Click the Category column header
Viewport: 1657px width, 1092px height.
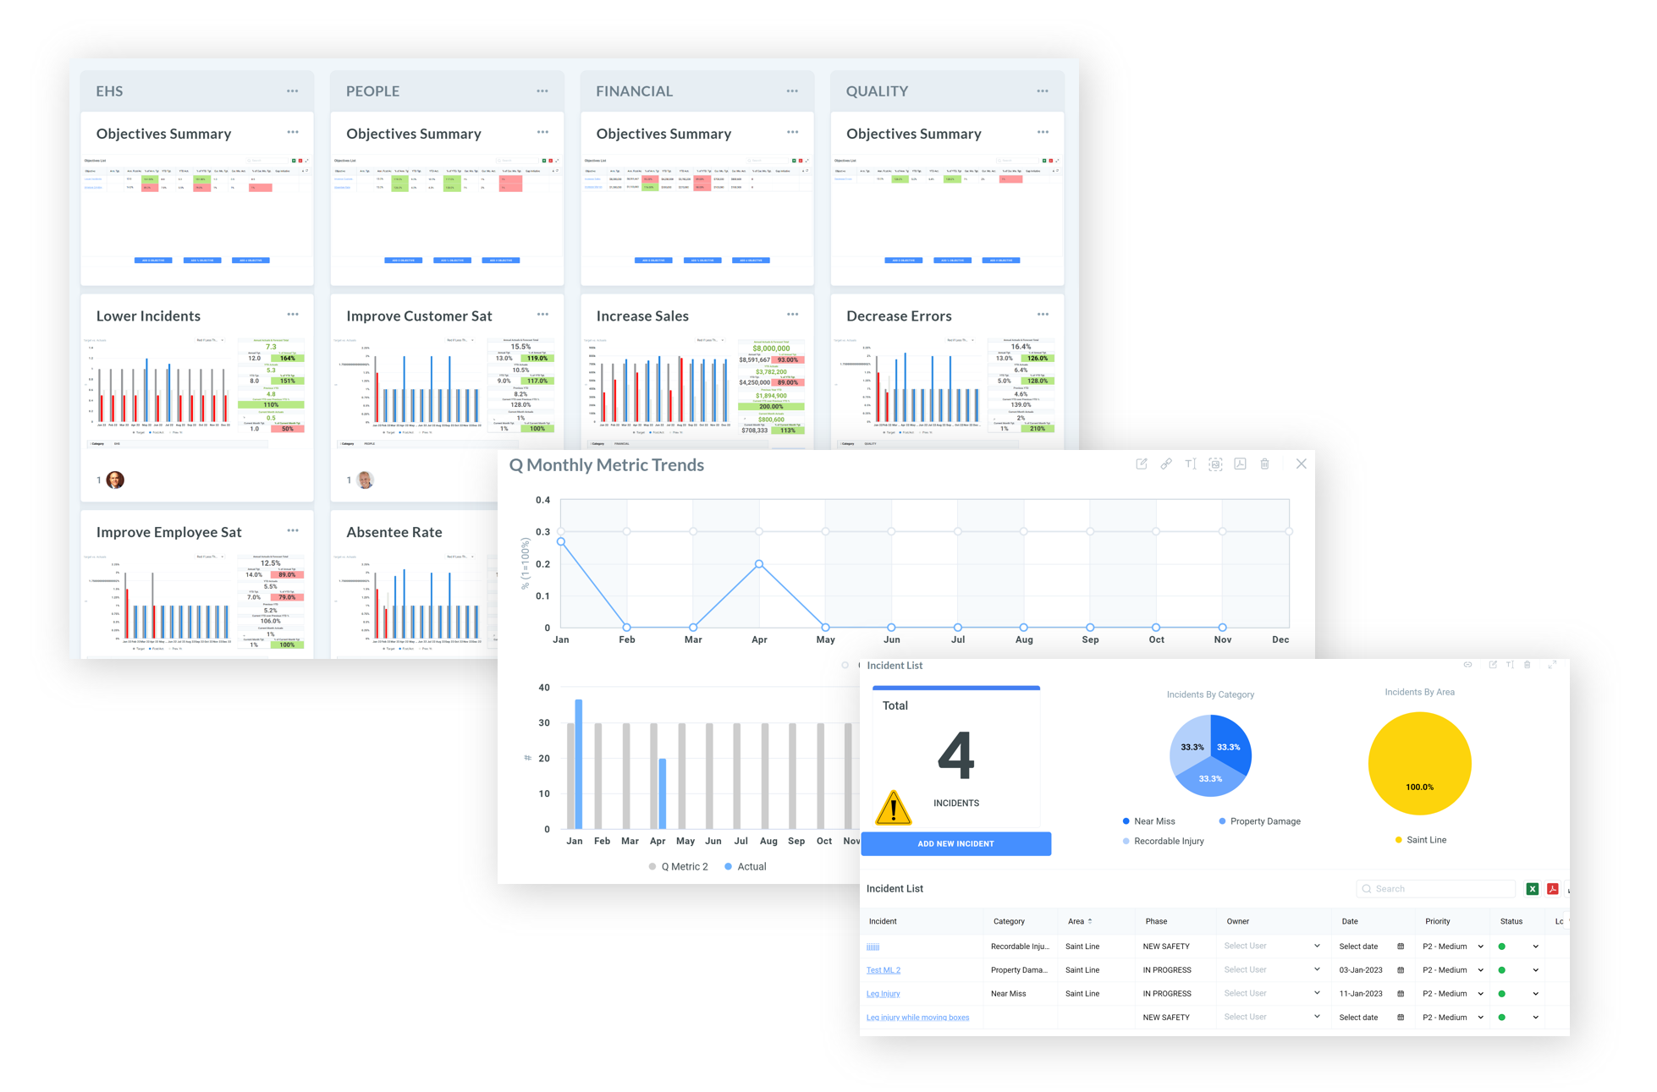(x=1009, y=921)
